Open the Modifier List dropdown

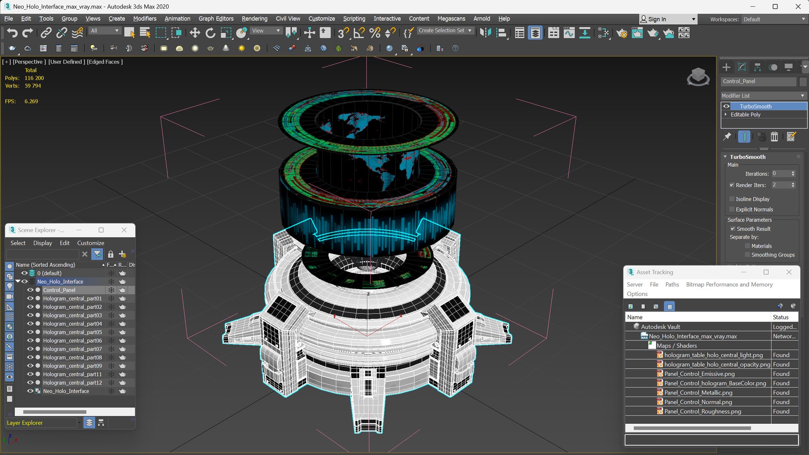pos(763,96)
